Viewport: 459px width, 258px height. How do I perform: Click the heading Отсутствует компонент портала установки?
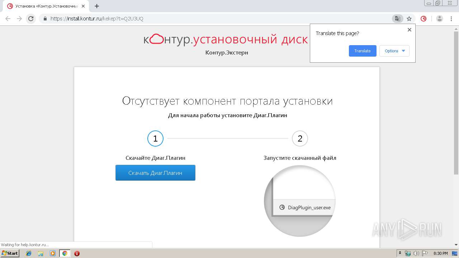(x=227, y=101)
